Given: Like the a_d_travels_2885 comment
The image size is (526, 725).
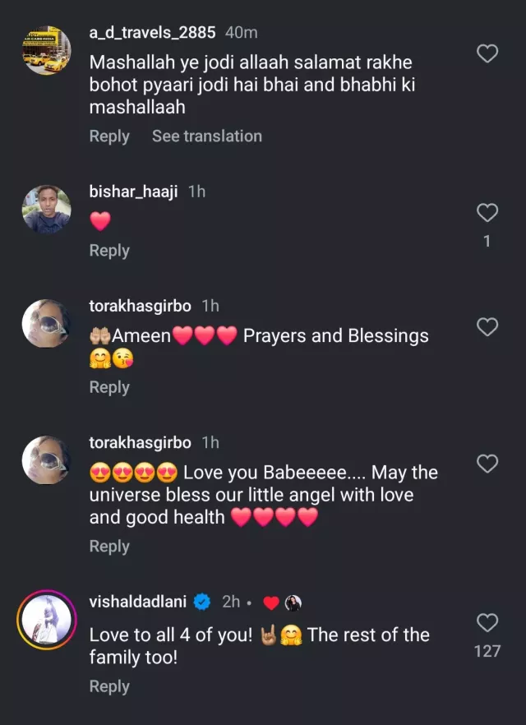Looking at the screenshot, I should (488, 54).
